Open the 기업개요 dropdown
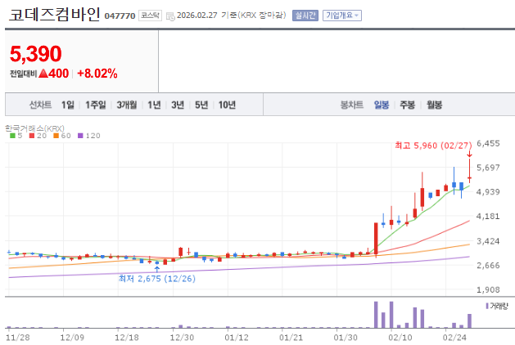 pyautogui.click(x=342, y=16)
